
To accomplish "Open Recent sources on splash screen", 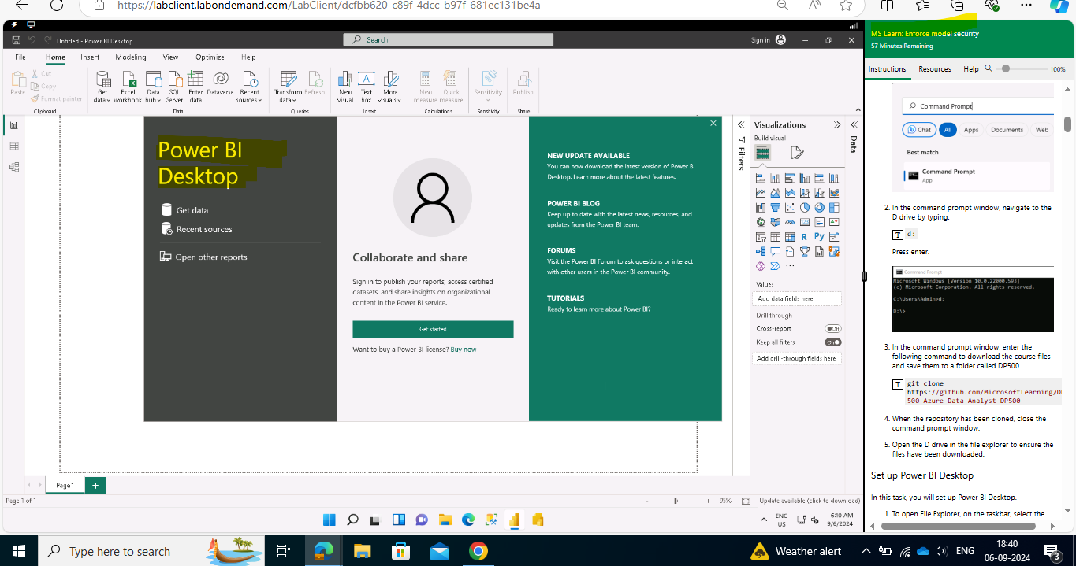I will pyautogui.click(x=196, y=229).
